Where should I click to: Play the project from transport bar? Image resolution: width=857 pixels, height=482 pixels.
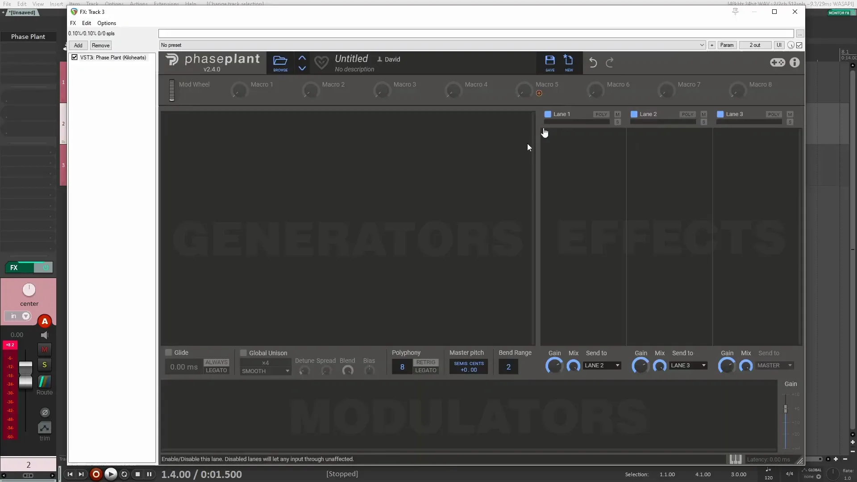pyautogui.click(x=111, y=474)
